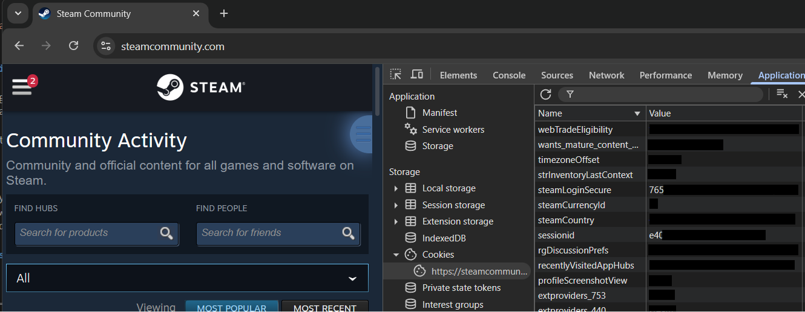This screenshot has height=312, width=805.
Task: Click the refresh cookies icon
Action: pyautogui.click(x=545, y=94)
